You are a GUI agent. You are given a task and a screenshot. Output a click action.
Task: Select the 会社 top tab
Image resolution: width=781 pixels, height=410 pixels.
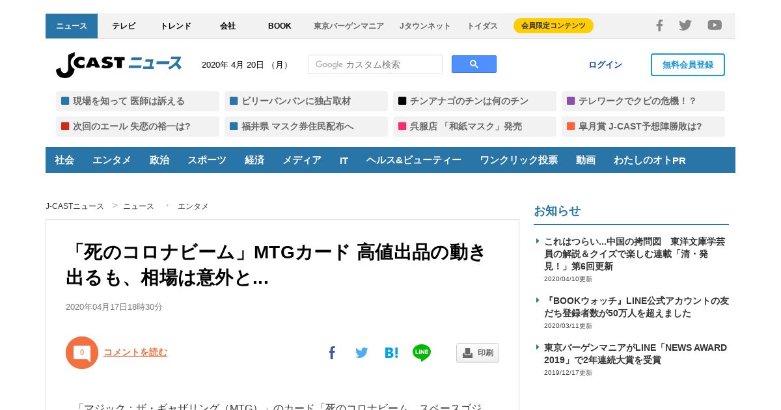coord(228,26)
